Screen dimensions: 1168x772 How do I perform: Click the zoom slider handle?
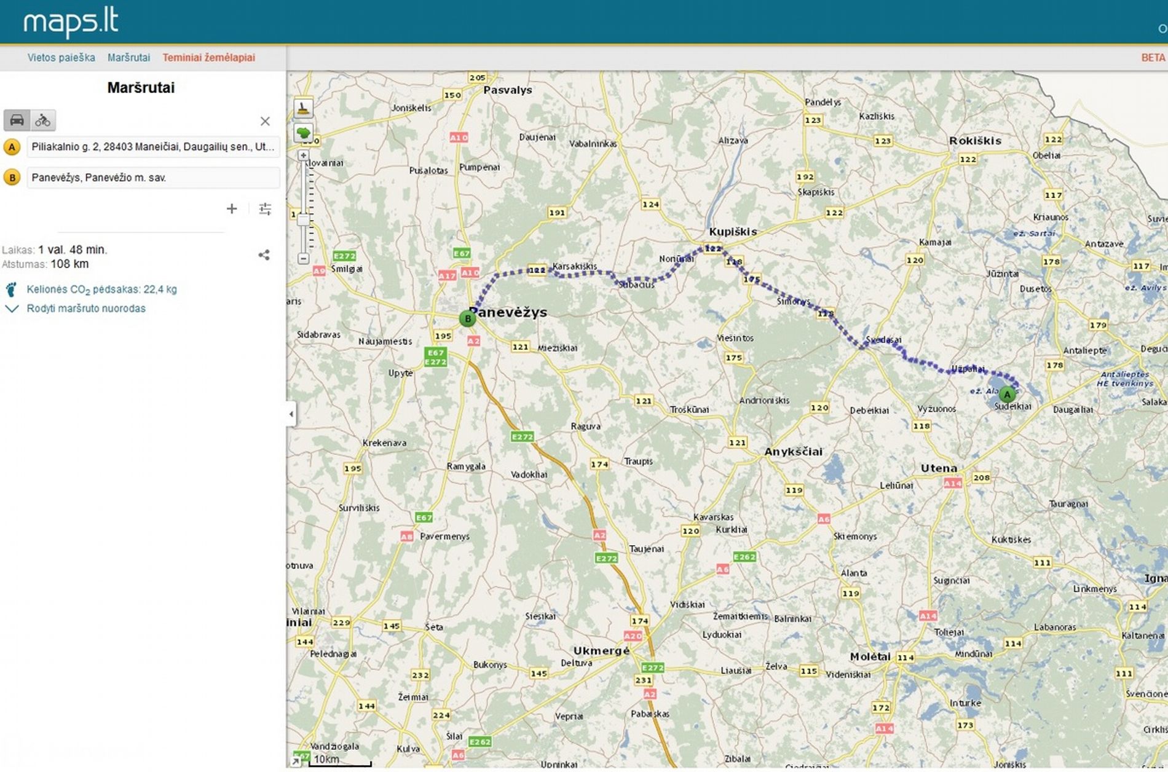[303, 220]
